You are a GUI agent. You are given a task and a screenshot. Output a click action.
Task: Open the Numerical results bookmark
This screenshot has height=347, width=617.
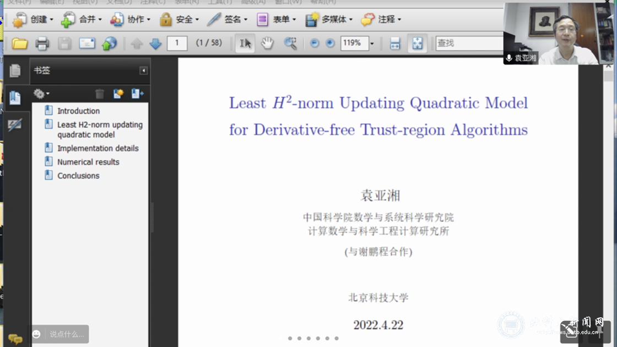[88, 162]
